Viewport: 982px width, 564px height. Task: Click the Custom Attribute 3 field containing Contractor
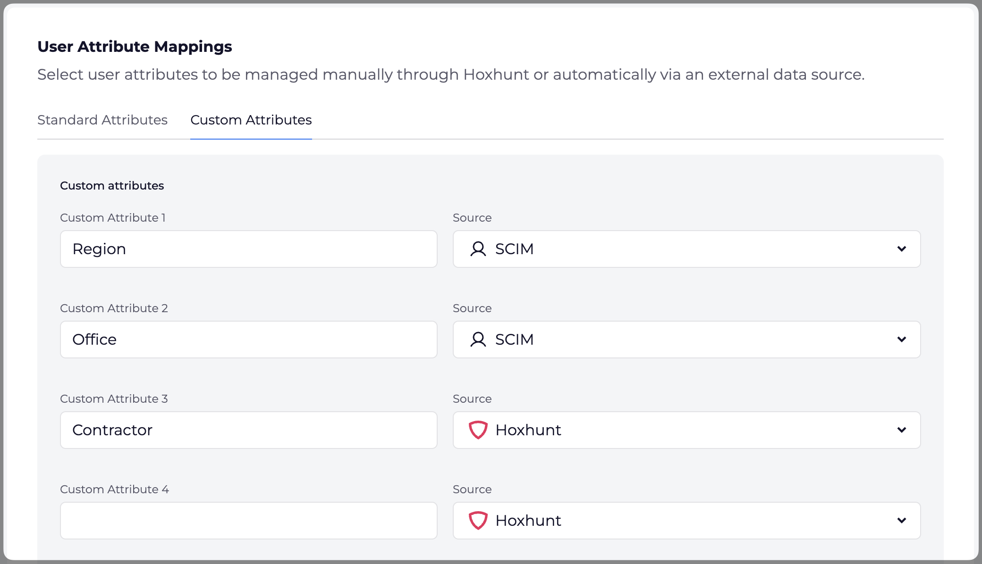(249, 430)
